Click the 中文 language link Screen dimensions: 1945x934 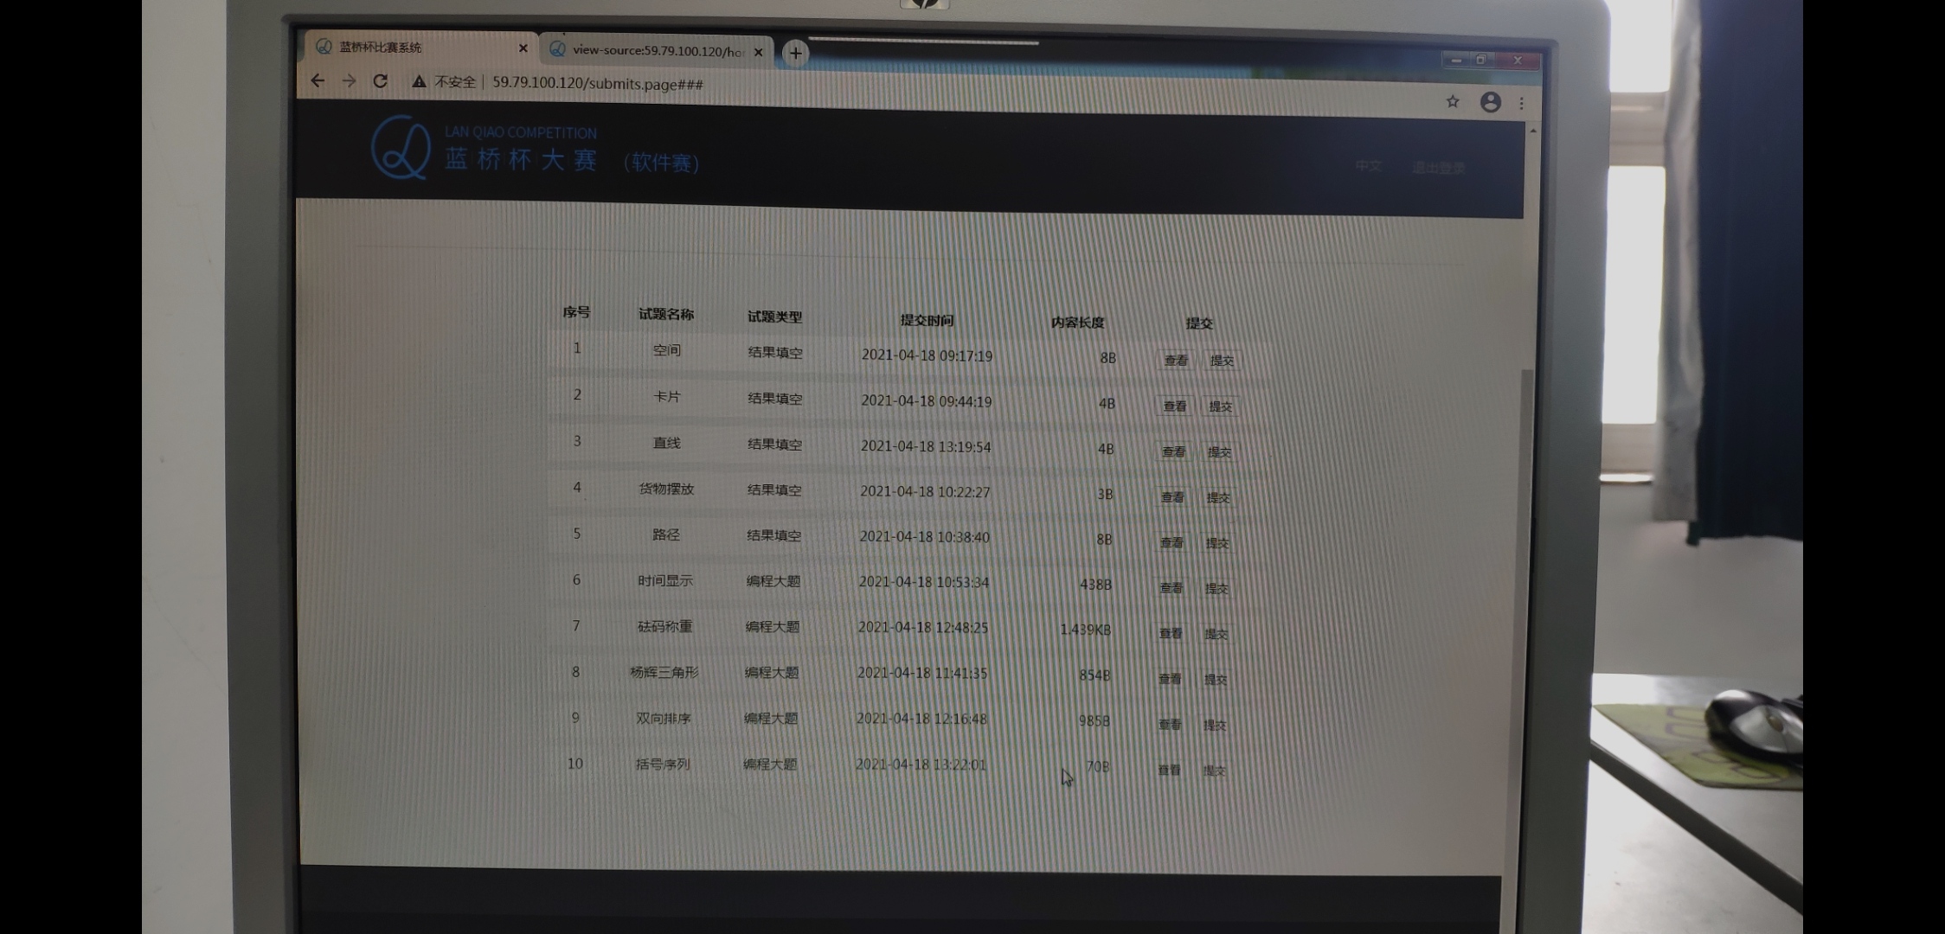click(x=1368, y=165)
